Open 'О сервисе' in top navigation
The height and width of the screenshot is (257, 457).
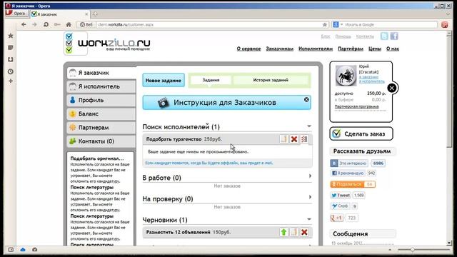[x=248, y=49]
